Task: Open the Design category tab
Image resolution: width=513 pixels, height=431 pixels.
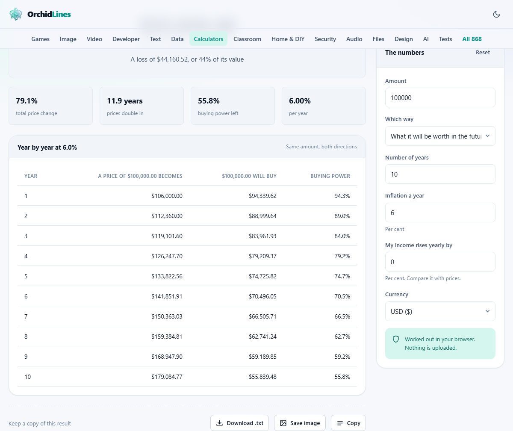Action: [404, 39]
